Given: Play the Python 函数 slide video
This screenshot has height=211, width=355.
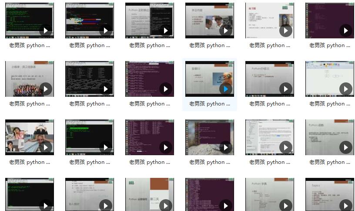Looking at the screenshot, I should pos(346,147).
